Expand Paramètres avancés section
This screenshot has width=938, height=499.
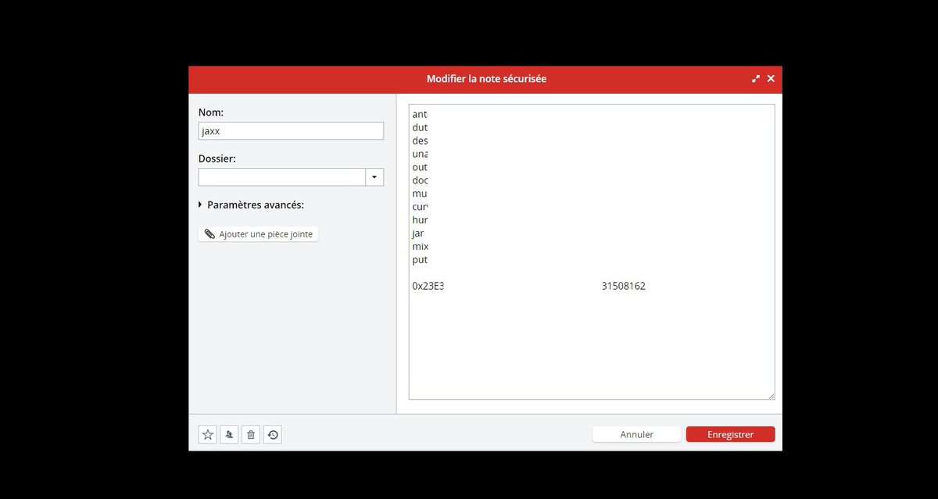251,205
